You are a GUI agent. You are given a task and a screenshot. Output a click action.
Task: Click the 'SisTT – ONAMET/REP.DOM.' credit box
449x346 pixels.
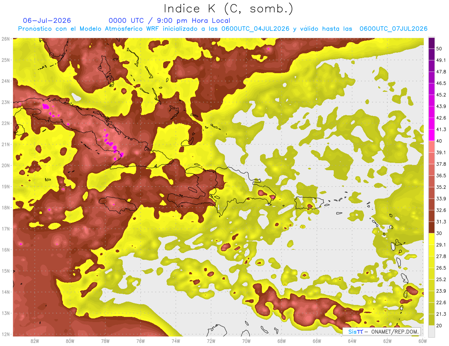coord(382,331)
